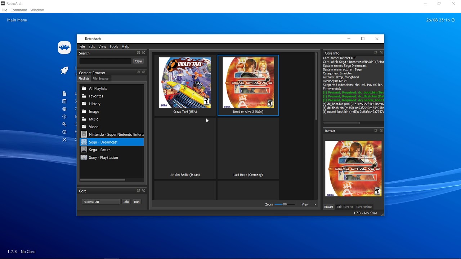This screenshot has width=461, height=259.
Task: Select Nintendo - Super Nintendo playlist
Action: coord(112,135)
